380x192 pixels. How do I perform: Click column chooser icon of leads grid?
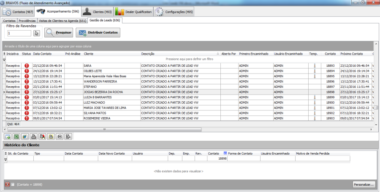click(x=4, y=53)
